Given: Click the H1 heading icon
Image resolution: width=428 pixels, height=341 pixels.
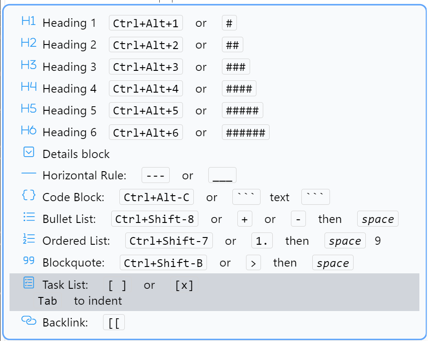Looking at the screenshot, I should [x=29, y=21].
